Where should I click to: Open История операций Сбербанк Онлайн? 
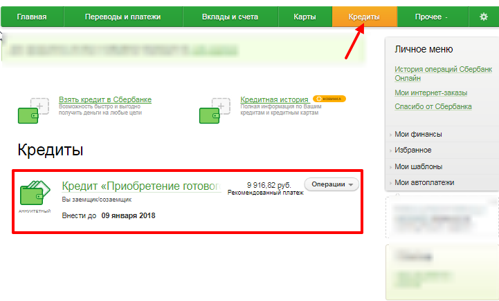point(444,74)
